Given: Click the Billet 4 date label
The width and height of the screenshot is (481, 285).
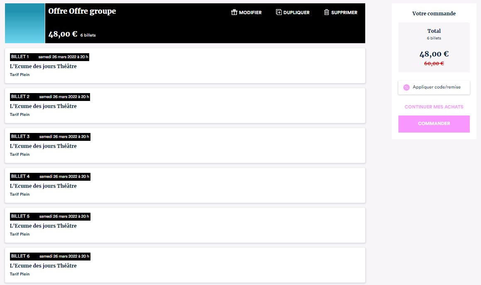Looking at the screenshot, I should pos(64,177).
